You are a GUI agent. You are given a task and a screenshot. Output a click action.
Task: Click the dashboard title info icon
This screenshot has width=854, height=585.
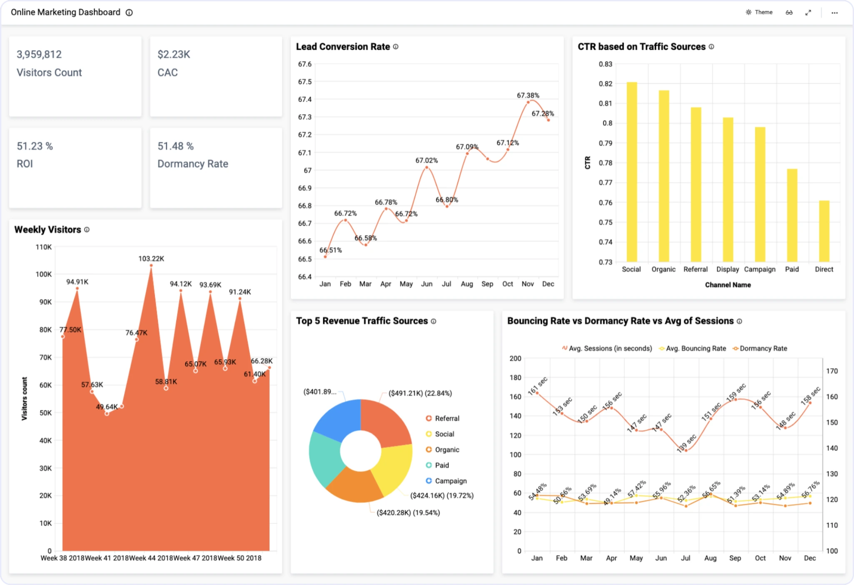click(129, 12)
